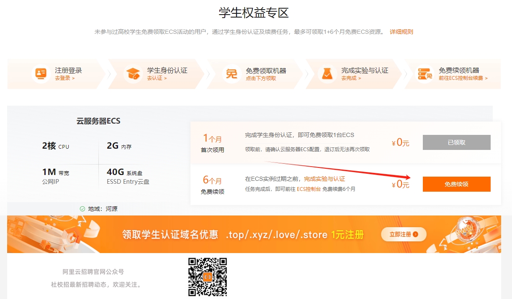512x299 pixels.
Task: Click the ¥0元 price in 首次领用 row
Action: [x=401, y=143]
